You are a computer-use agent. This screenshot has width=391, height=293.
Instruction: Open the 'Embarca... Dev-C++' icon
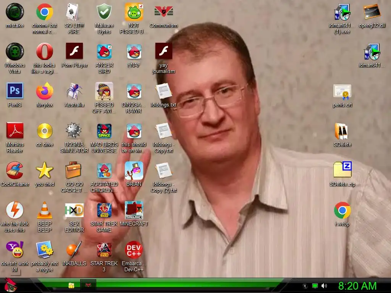134,250
